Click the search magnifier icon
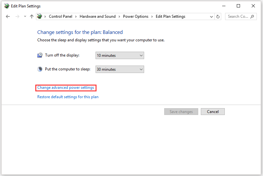 pyautogui.click(x=252, y=16)
